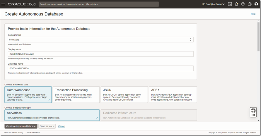Select the Data Warehouse workload type

28,94
